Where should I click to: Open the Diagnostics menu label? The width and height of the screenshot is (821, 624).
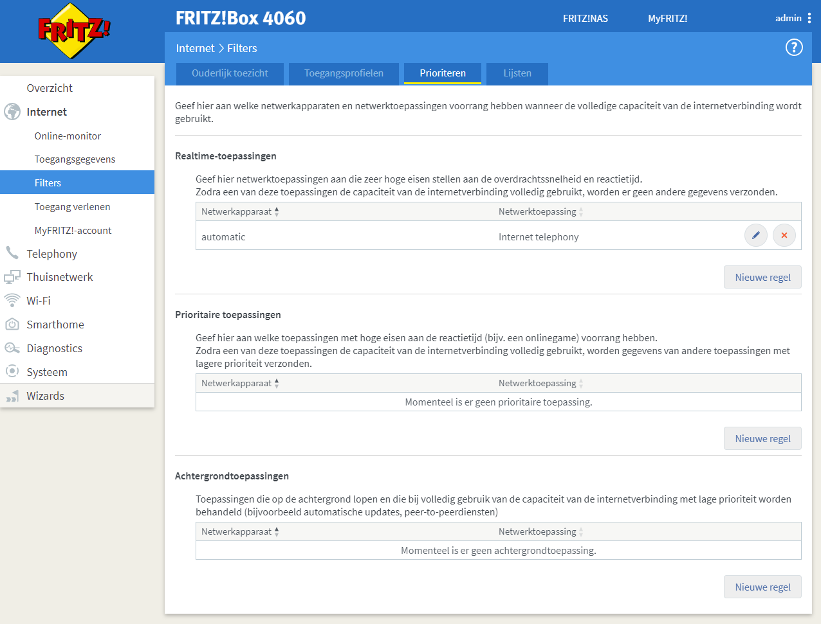pos(54,348)
